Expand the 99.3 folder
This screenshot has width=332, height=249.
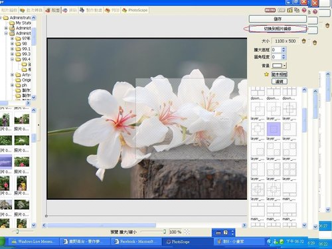pyautogui.click(x=12, y=54)
